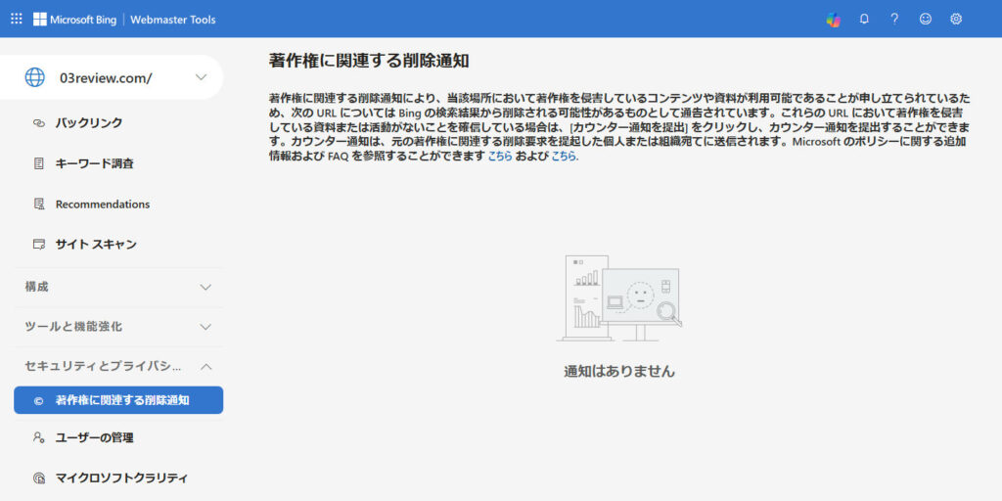Image resolution: width=1002 pixels, height=501 pixels.
Task: Click the Webmaster Tools header title
Action: (173, 20)
